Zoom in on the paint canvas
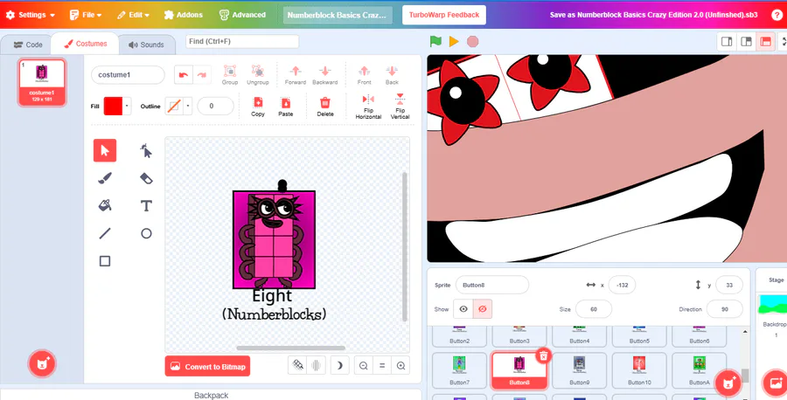The width and height of the screenshot is (787, 400). click(400, 366)
